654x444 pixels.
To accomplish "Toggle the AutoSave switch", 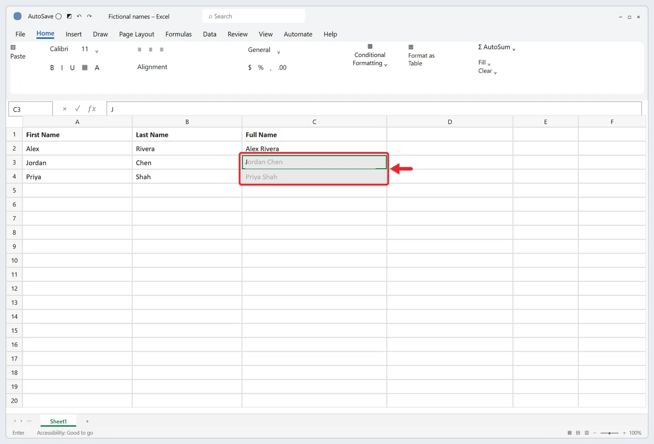I will [x=58, y=16].
